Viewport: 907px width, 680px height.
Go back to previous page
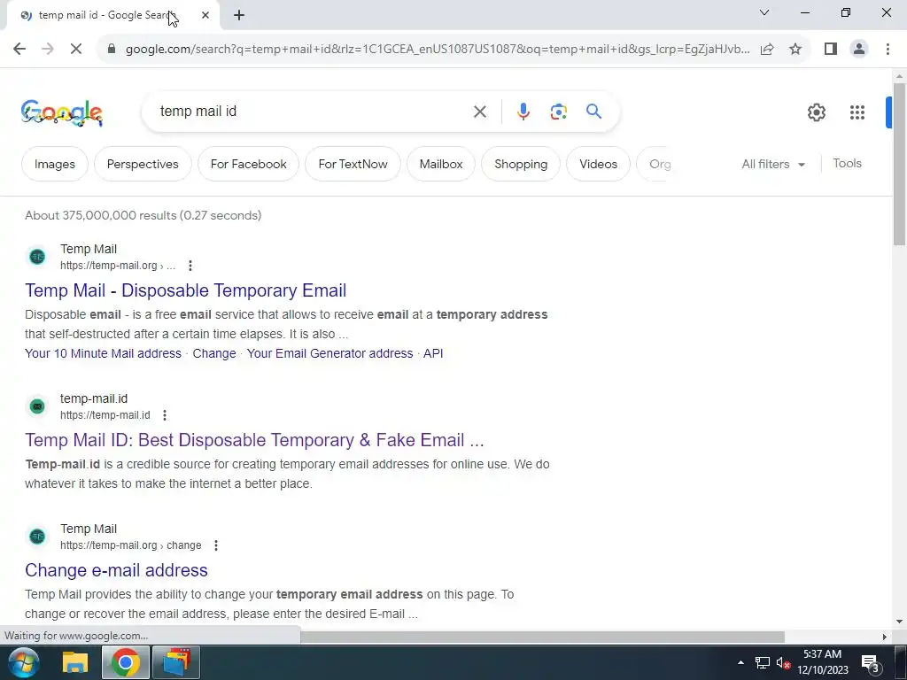click(x=19, y=50)
